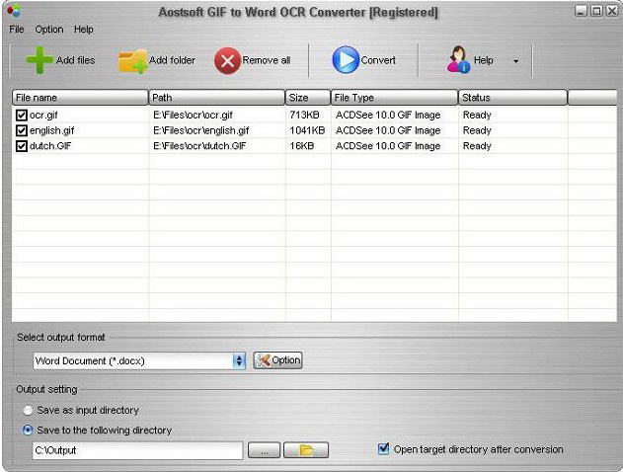Screen dimensions: 623x472
Task: Select the ocr.gif file name
Action: pyautogui.click(x=43, y=116)
